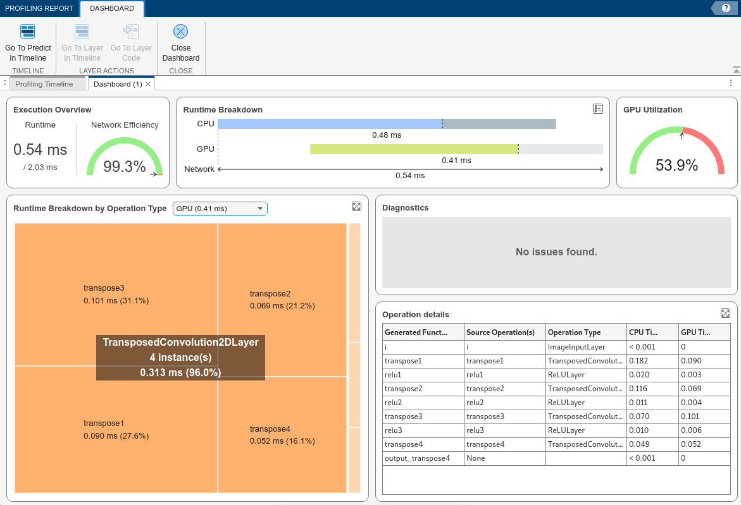This screenshot has width=741, height=505.
Task: Click the green GPU bar in Runtime Breakdown
Action: [414, 149]
